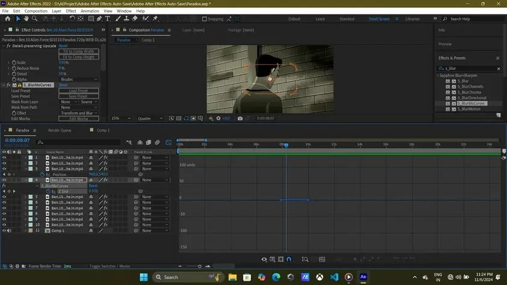Open the File menu

5,11
